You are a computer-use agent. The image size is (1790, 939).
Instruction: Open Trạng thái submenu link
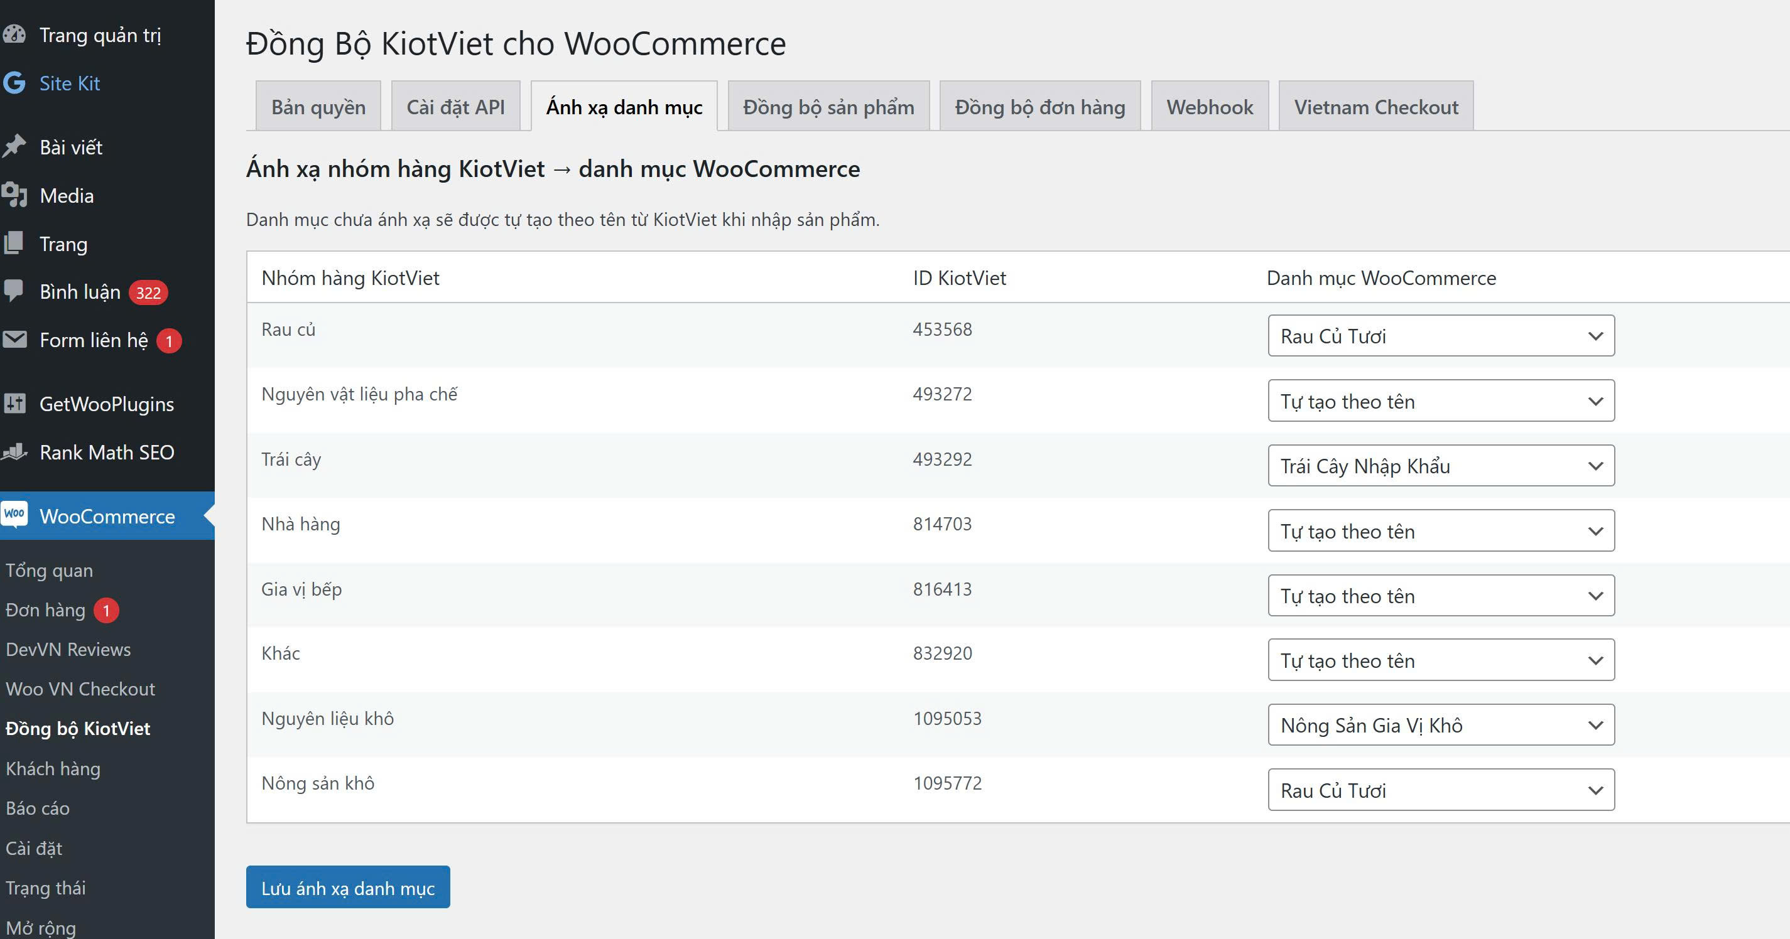[45, 888]
